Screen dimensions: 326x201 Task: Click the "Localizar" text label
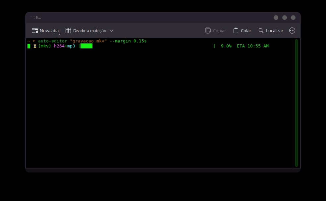(274, 31)
